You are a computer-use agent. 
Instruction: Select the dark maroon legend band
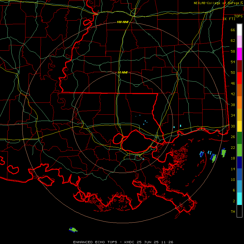(239, 66)
